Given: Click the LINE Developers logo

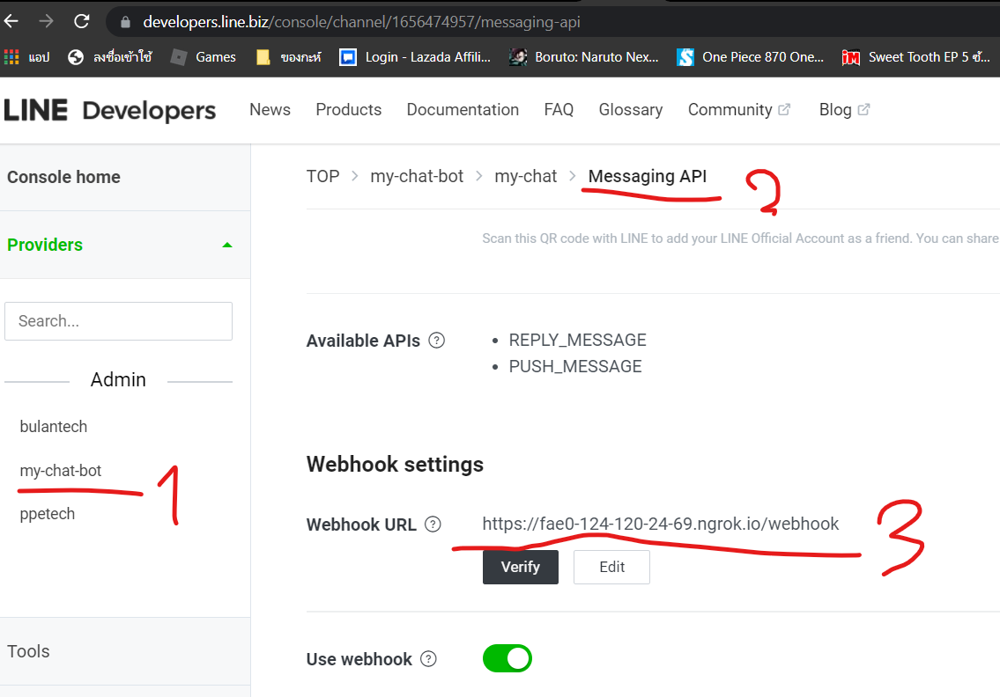Looking at the screenshot, I should coord(110,109).
